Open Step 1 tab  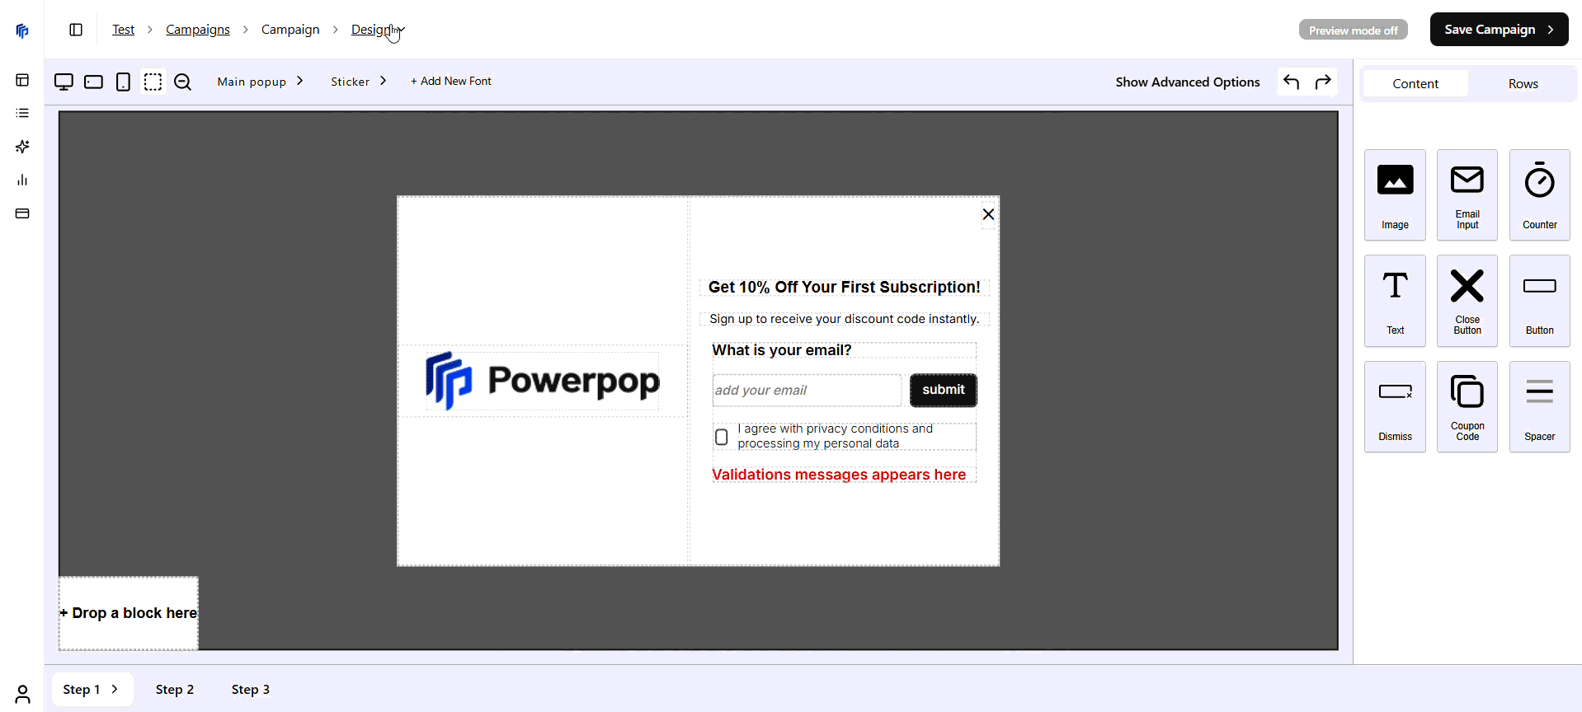coord(92,690)
